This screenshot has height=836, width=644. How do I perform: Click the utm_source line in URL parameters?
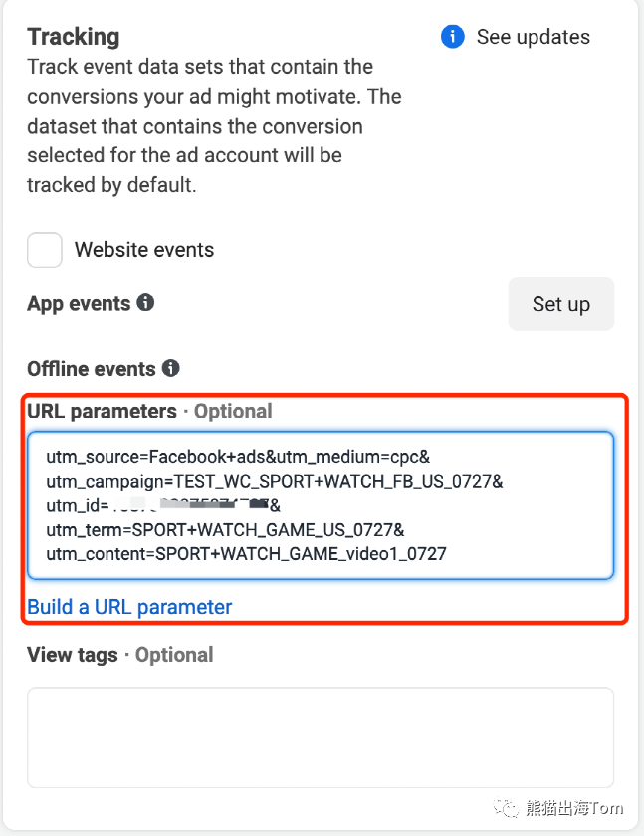(x=237, y=457)
